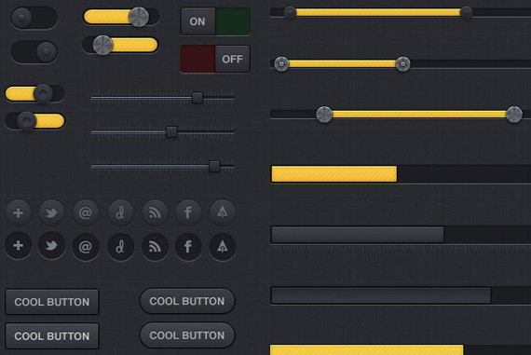Click the bottom rectangular COOL BUTTON
Screen dimensions: 531x355
point(52,336)
